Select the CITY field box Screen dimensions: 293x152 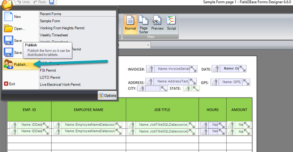[153, 88]
